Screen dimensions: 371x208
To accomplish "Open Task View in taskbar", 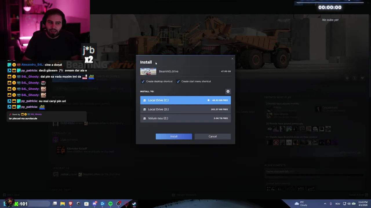I will (54, 204).
